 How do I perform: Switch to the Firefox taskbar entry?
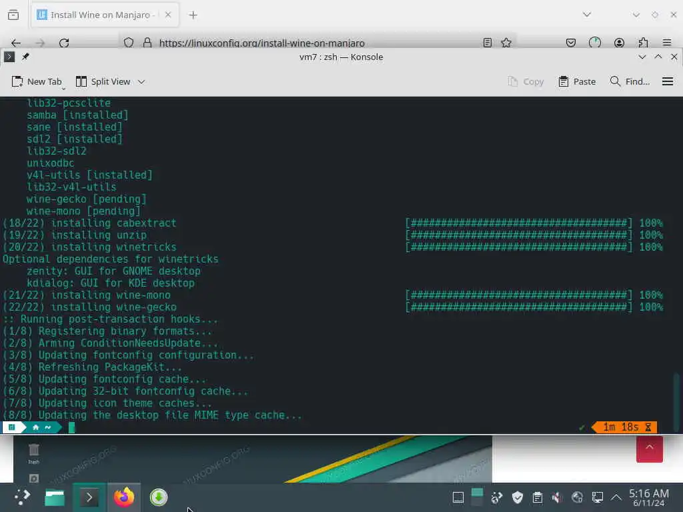(x=124, y=497)
